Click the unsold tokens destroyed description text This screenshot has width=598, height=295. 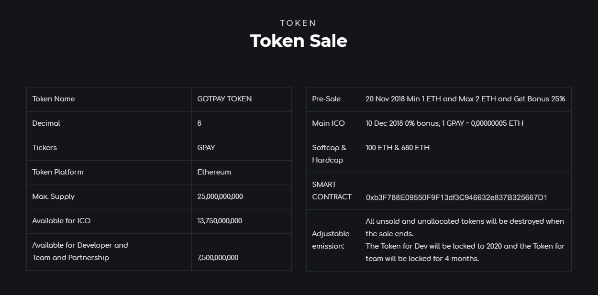click(465, 228)
